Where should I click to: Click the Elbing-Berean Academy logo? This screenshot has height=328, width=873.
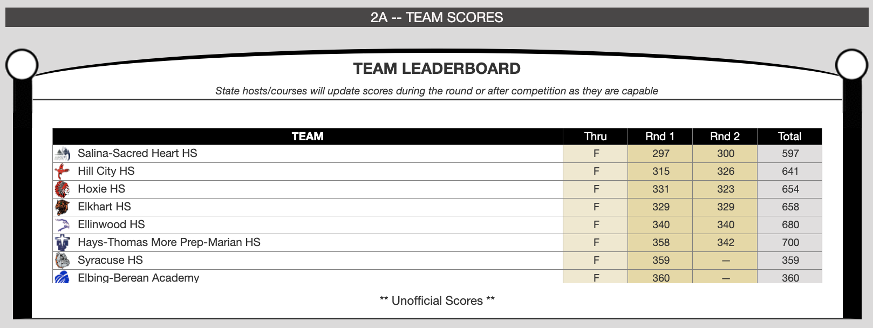[63, 277]
